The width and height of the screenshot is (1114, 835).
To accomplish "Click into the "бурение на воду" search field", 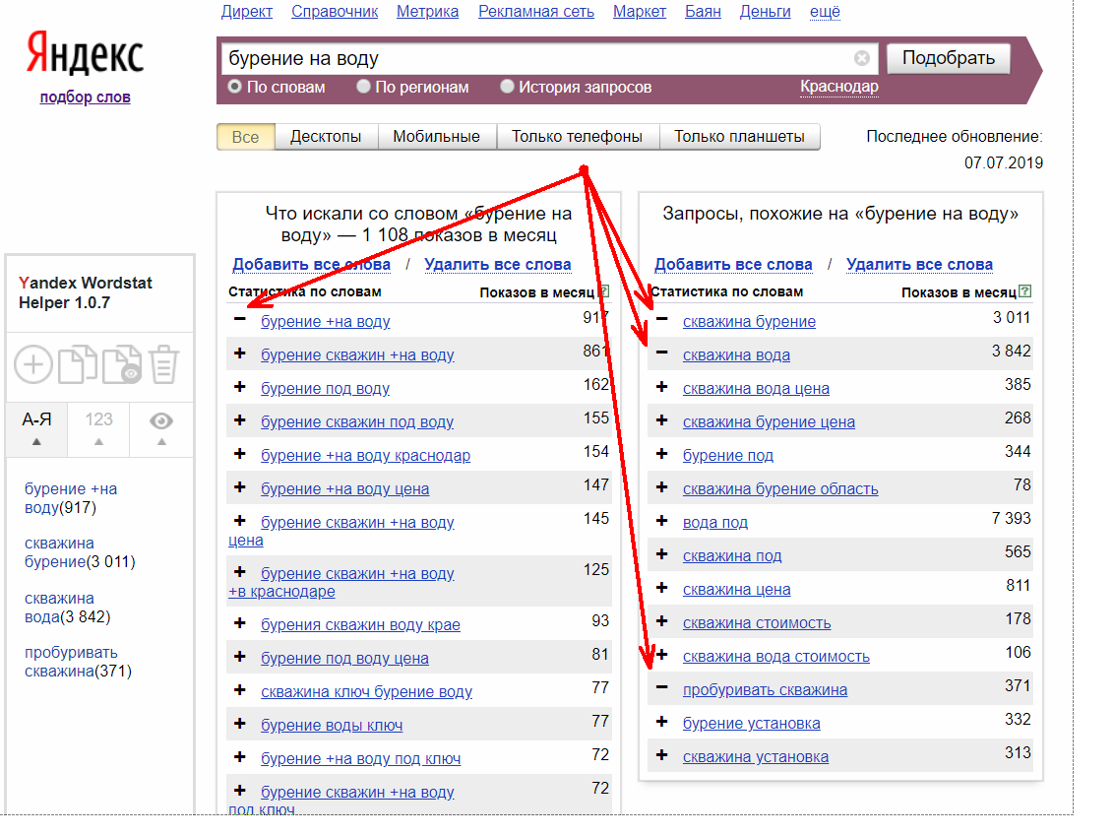I will click(540, 58).
